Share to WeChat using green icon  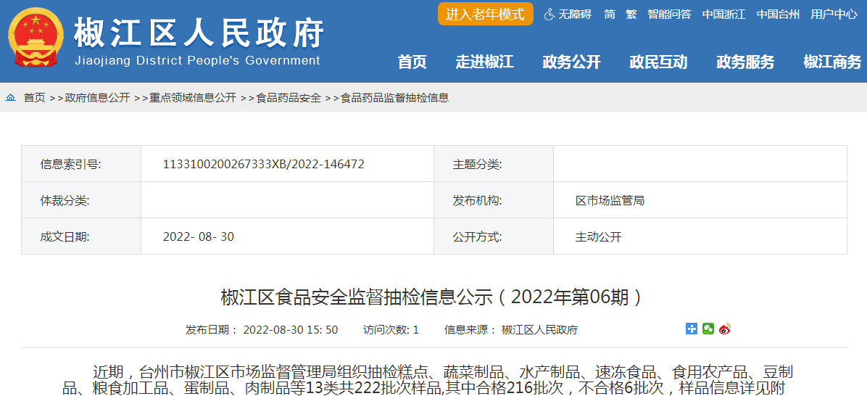tap(708, 329)
